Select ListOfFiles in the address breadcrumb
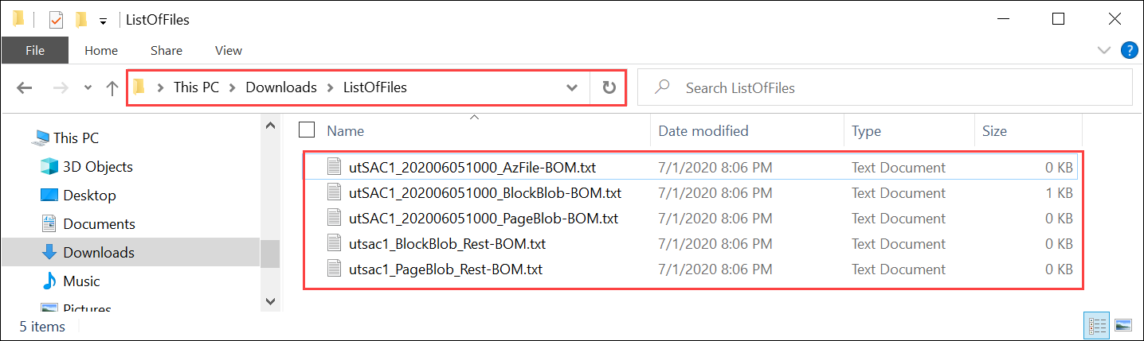Image resolution: width=1144 pixels, height=341 pixels. coord(375,87)
